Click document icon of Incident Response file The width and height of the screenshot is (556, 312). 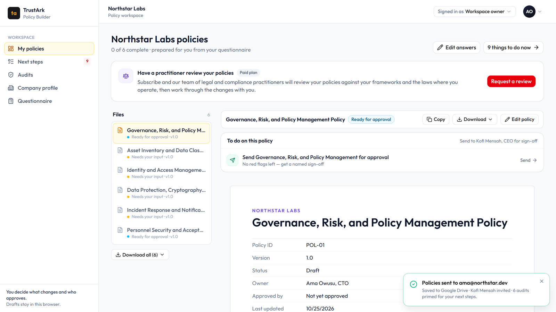click(x=120, y=210)
